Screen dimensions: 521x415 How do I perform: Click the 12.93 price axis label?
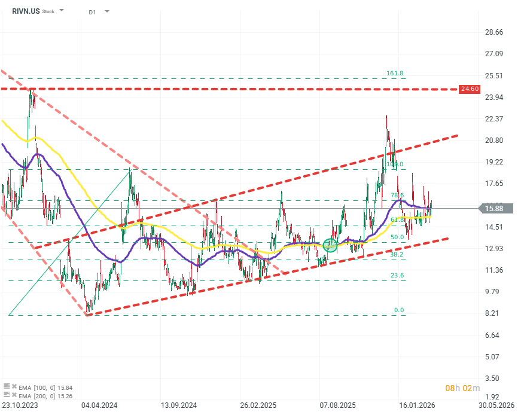494,249
